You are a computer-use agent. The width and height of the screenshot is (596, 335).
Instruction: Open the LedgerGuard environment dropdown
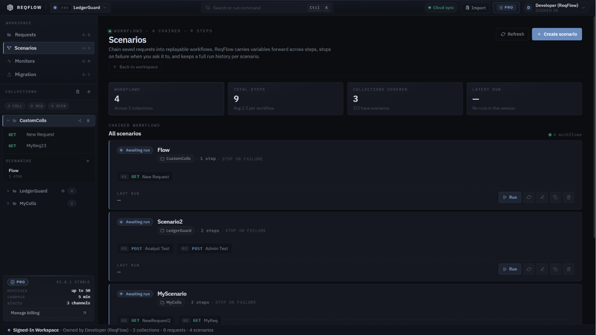coord(80,8)
